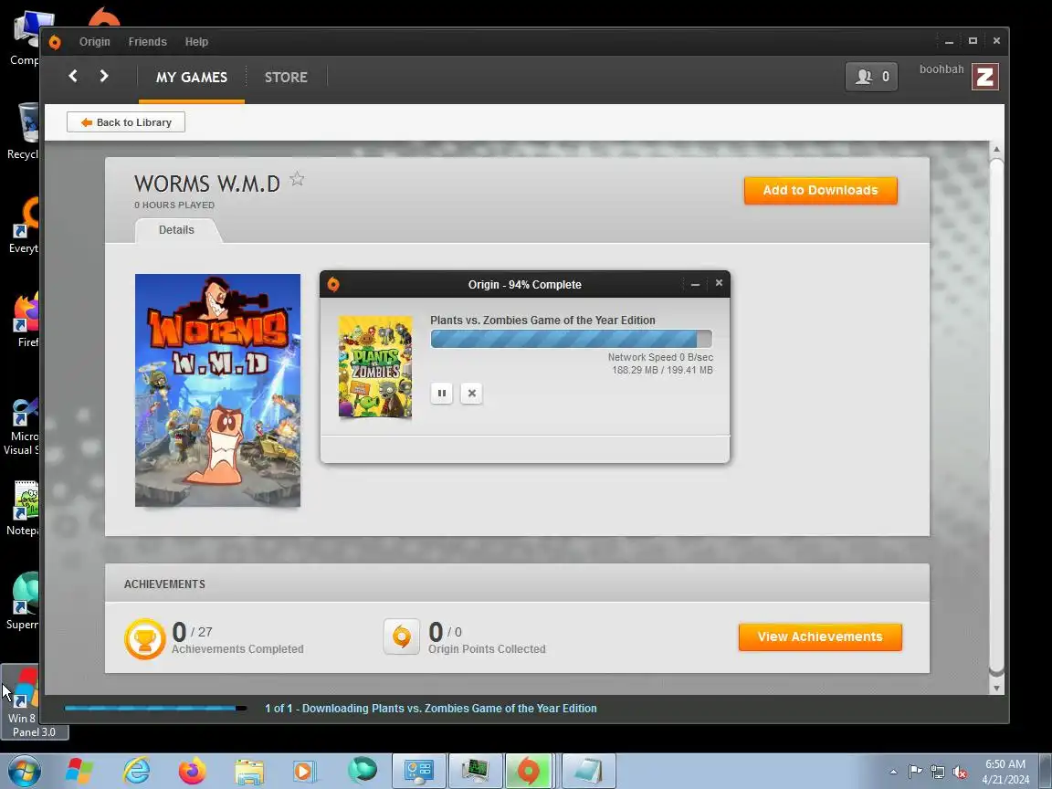Click the achievements trophy icon
The width and height of the screenshot is (1052, 789).
(145, 638)
